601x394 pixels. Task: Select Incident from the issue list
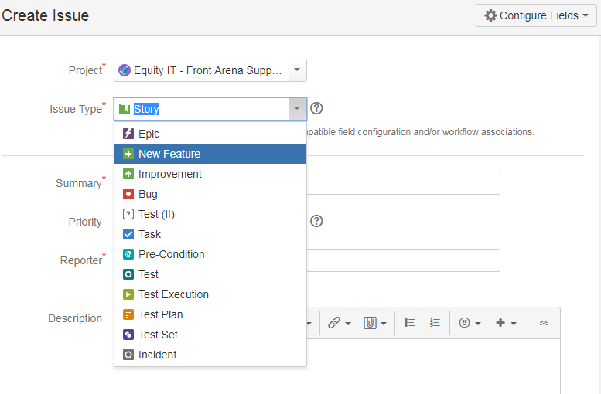tap(210, 355)
